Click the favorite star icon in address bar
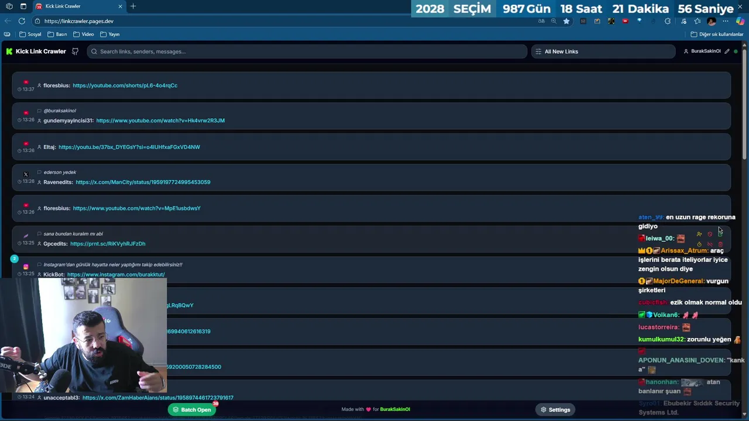The width and height of the screenshot is (749, 421). pyautogui.click(x=566, y=21)
